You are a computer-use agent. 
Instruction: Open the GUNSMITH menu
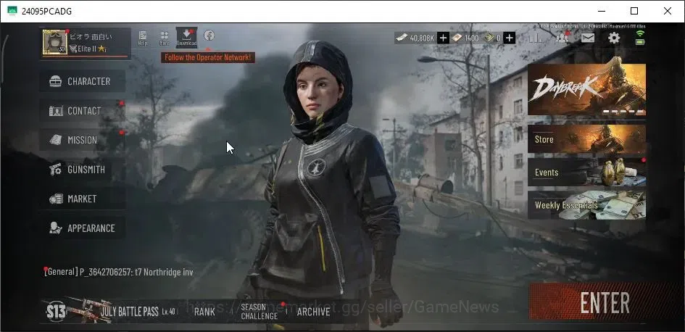pyautogui.click(x=83, y=170)
